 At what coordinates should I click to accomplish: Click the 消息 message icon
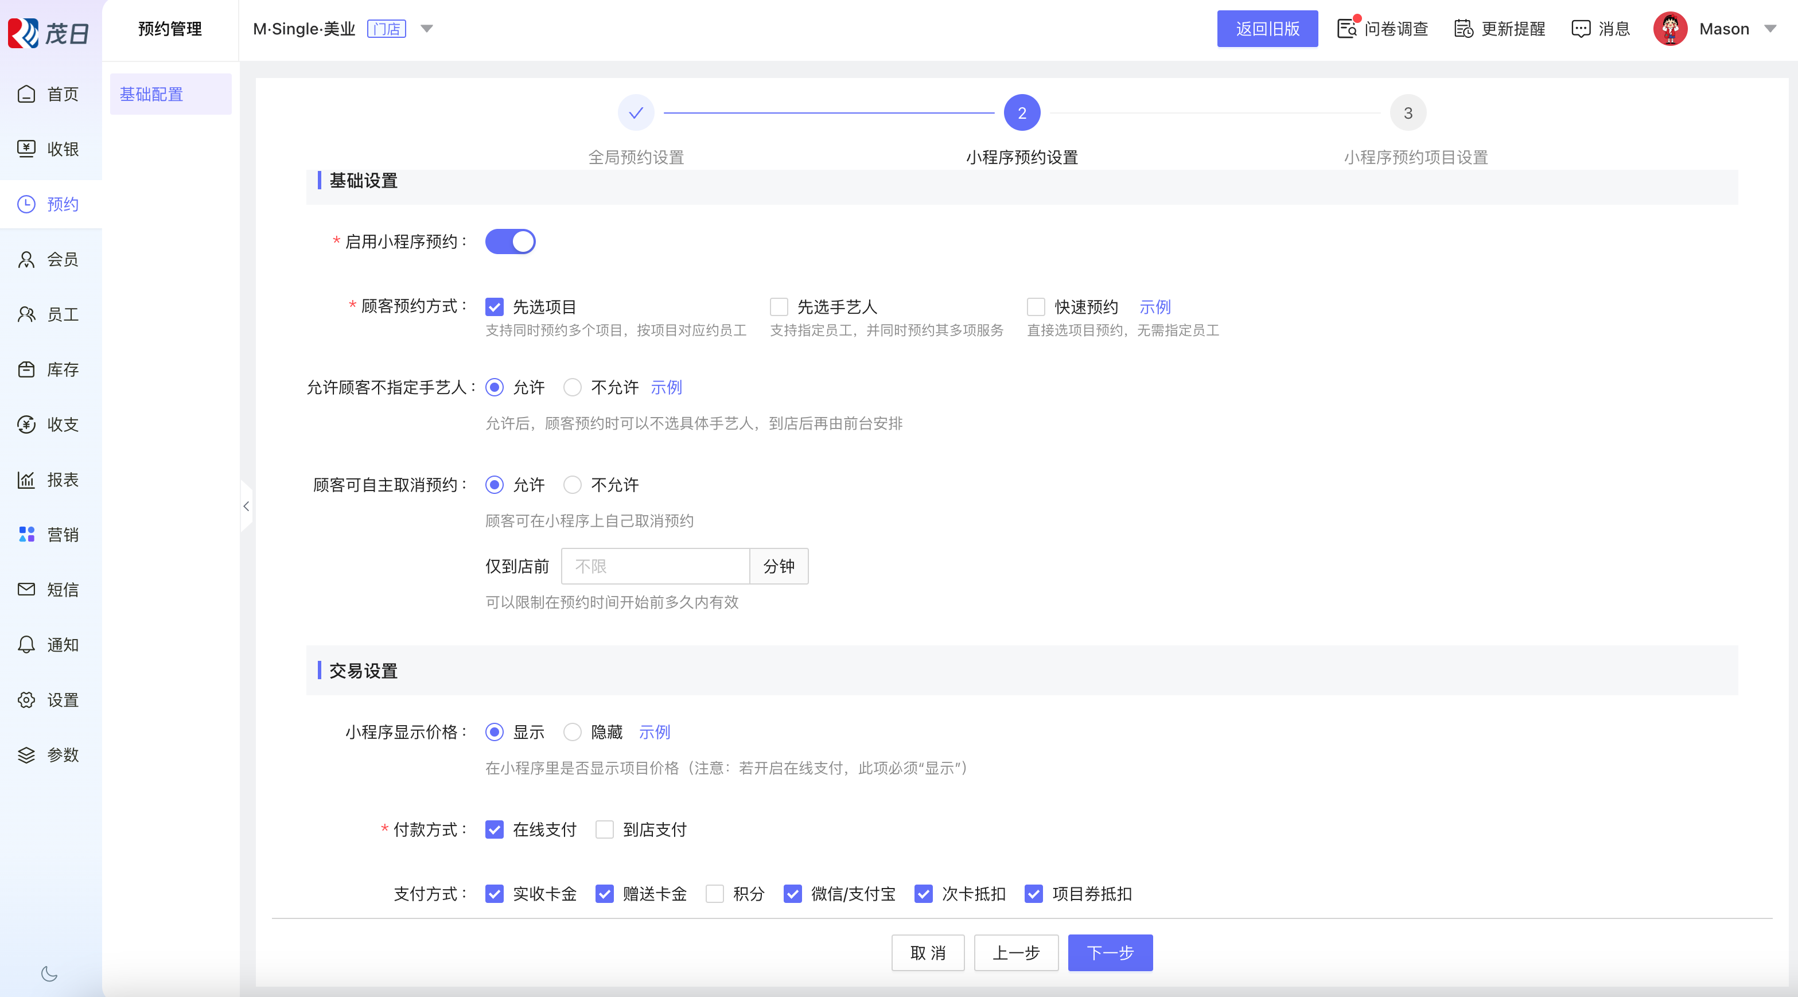click(1580, 29)
